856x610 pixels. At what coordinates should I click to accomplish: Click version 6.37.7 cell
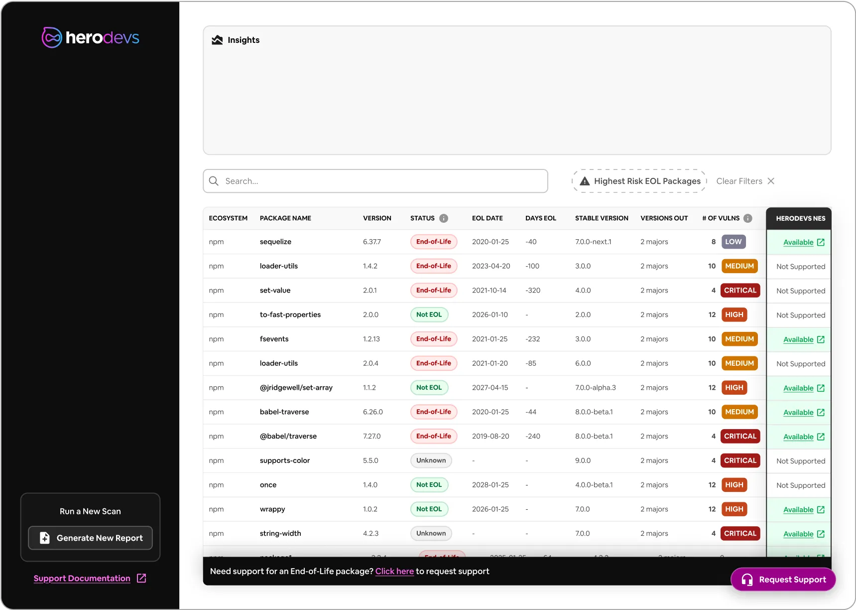(x=372, y=242)
